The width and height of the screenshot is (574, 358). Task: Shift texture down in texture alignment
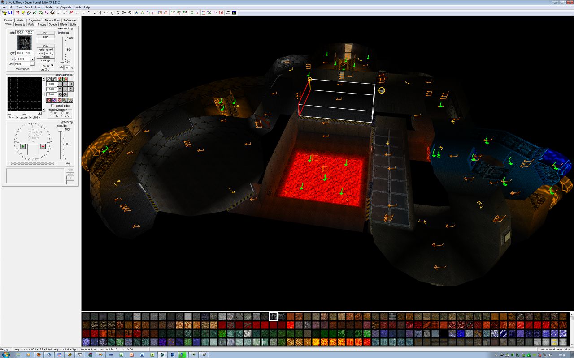coord(65,89)
